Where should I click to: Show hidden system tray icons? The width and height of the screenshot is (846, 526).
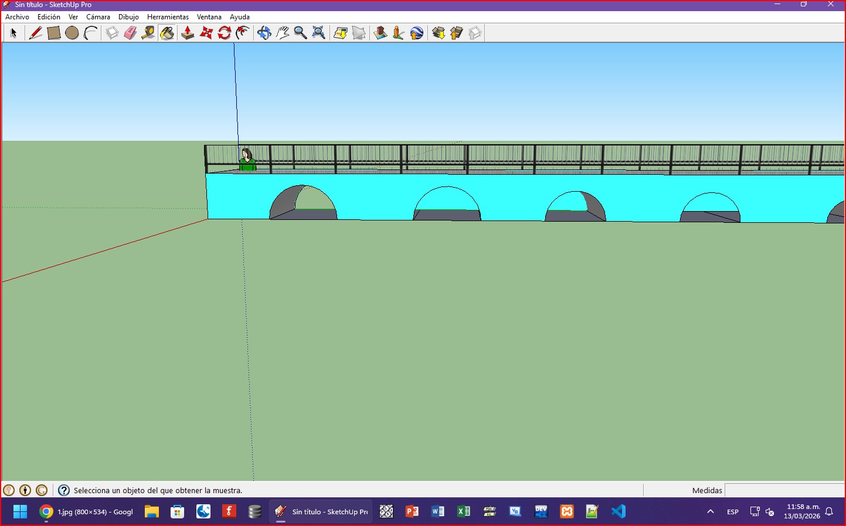point(711,512)
